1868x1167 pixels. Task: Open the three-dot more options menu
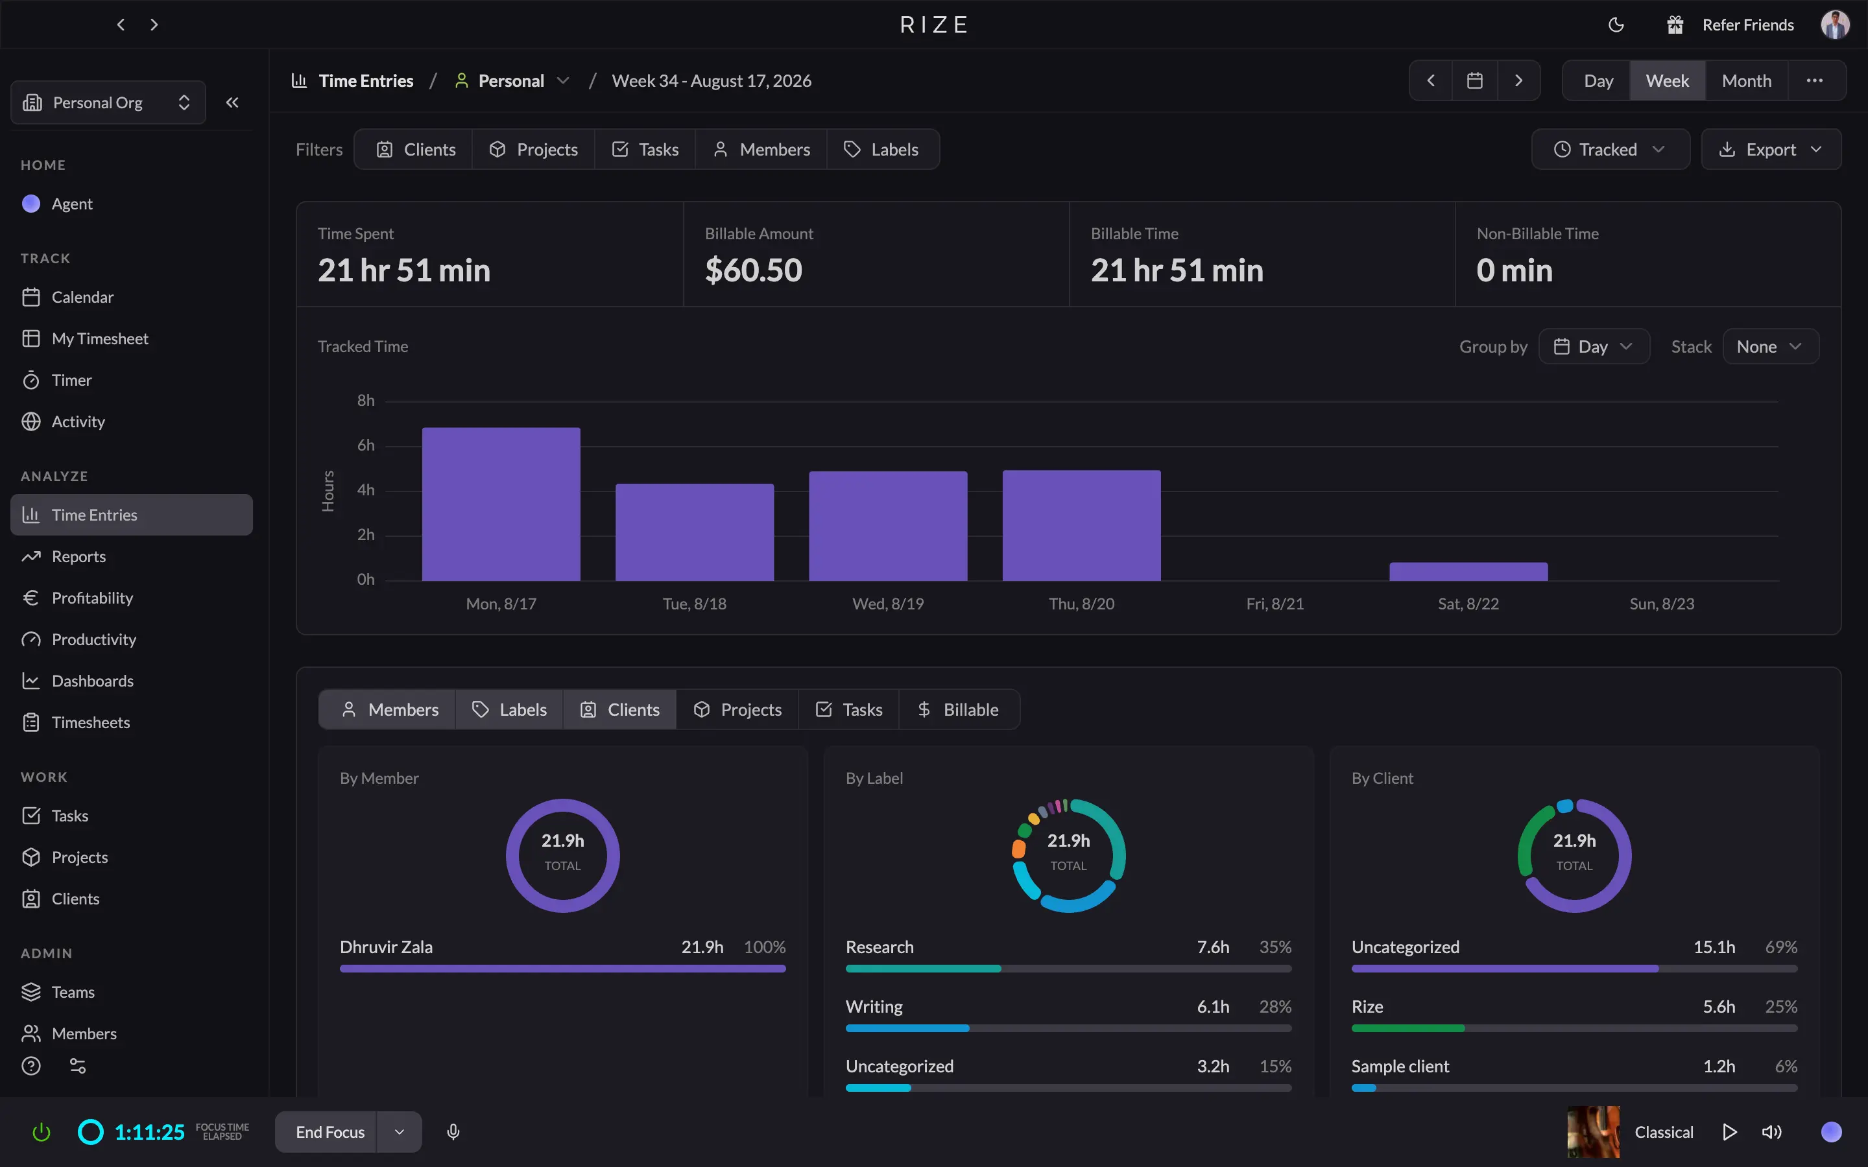tap(1815, 80)
